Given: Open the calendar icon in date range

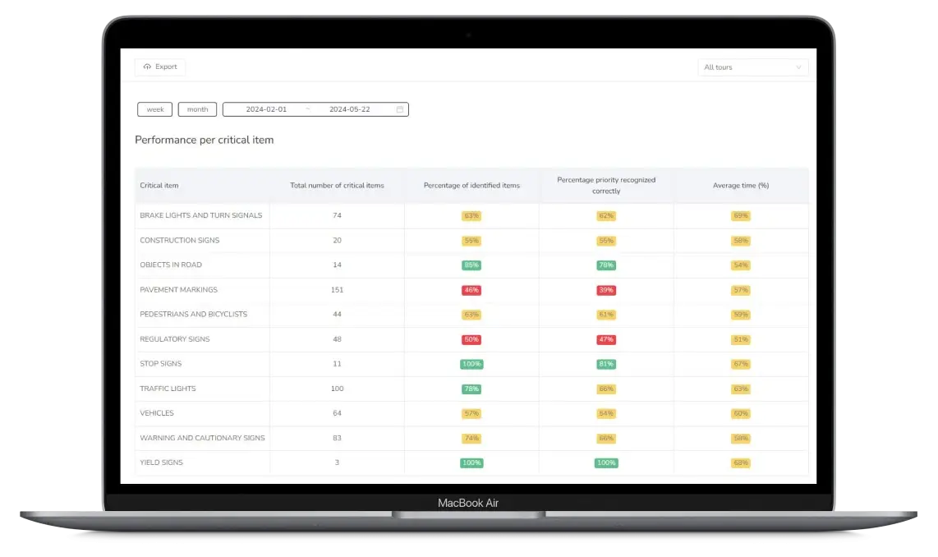Looking at the screenshot, I should click(400, 109).
